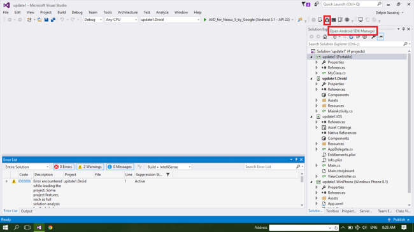Select Main.storyboard in Solution Explorer

tap(341, 171)
